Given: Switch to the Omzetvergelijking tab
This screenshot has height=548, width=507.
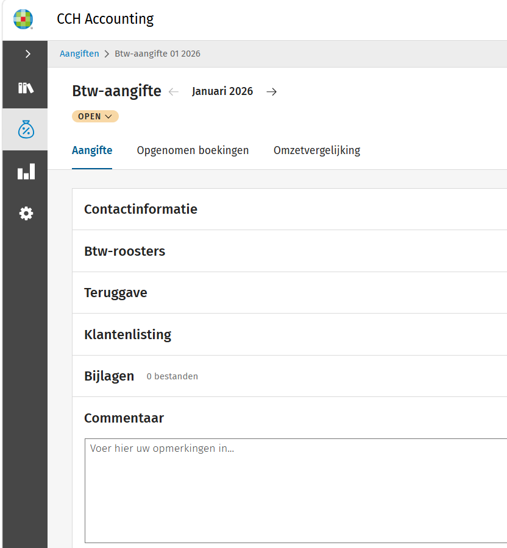Looking at the screenshot, I should coord(317,150).
